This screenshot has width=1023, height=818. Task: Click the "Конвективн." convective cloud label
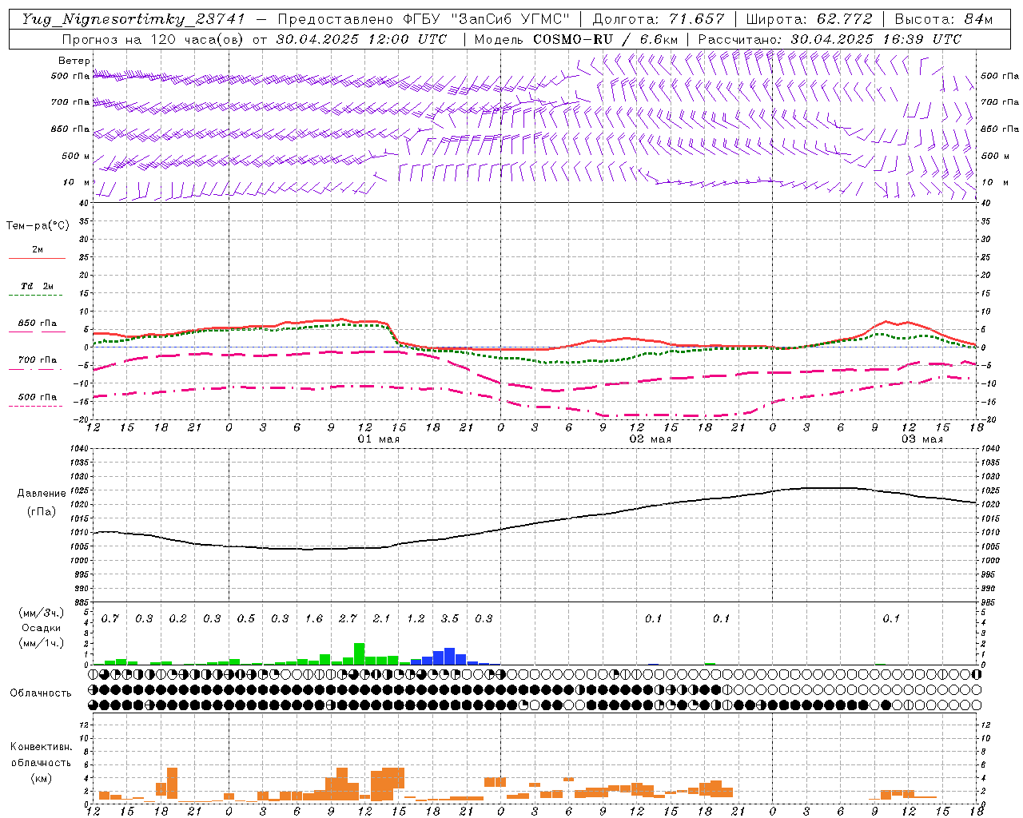pyautogui.click(x=41, y=747)
